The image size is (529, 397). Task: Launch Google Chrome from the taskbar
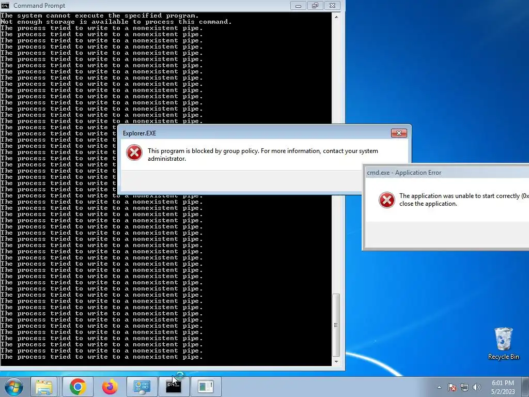78,387
